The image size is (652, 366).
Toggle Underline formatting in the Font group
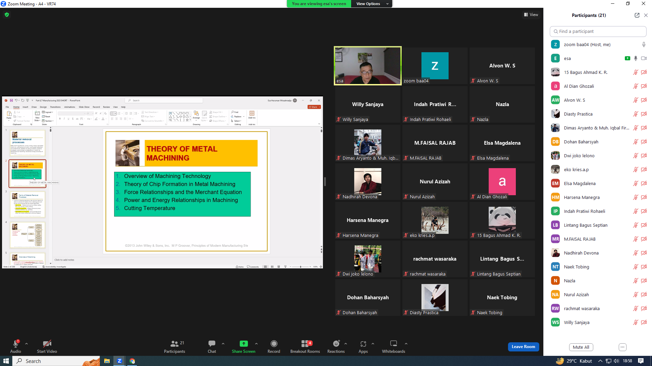point(68,119)
